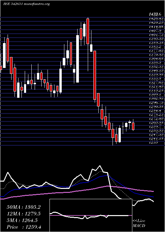
Task: Click the <<Live MACD label
Action: pyautogui.click(x=139, y=223)
